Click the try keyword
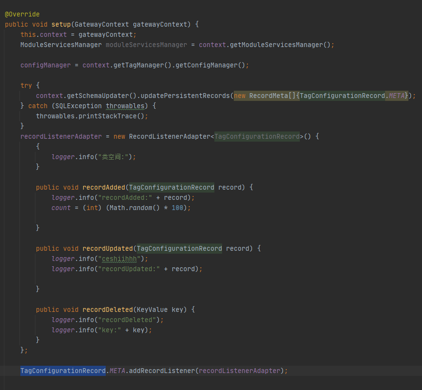Screen dimensions: 422x390 tap(26, 85)
